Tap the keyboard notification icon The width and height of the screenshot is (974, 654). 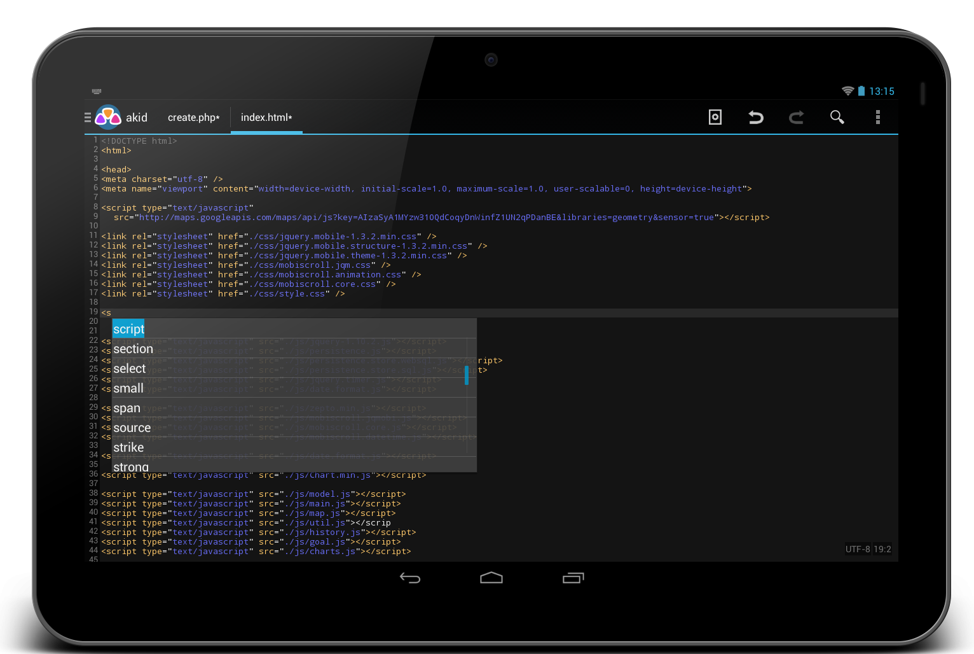97,91
